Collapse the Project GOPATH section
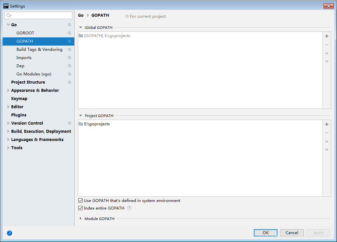The width and height of the screenshot is (337, 242). tap(81, 115)
